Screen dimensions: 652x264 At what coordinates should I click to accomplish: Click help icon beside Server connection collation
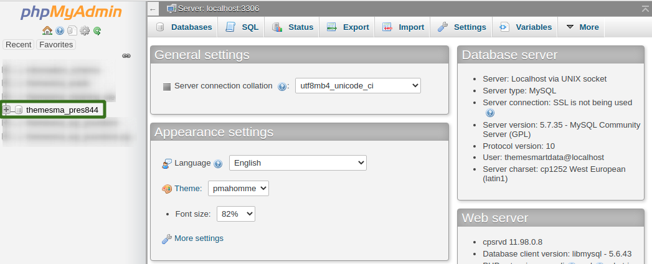282,87
